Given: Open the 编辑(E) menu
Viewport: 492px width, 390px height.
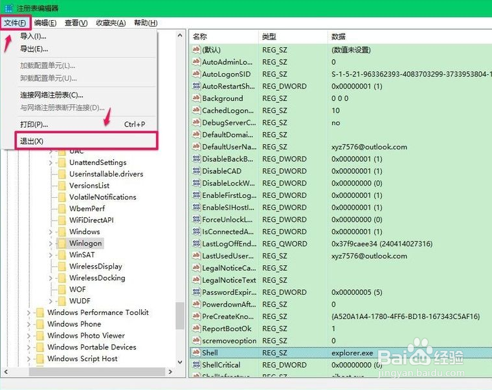Looking at the screenshot, I should pyautogui.click(x=45, y=23).
